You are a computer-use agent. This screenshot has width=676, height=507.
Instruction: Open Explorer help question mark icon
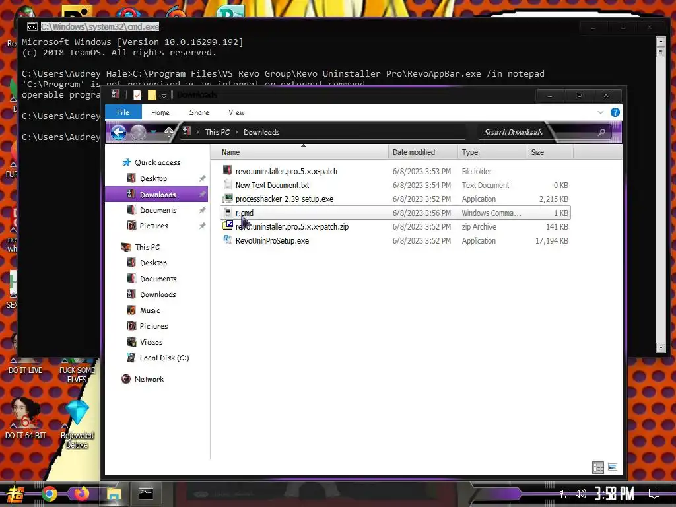(x=615, y=112)
